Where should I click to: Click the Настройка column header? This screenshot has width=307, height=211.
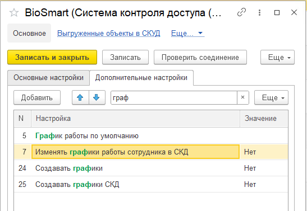coord(135,119)
